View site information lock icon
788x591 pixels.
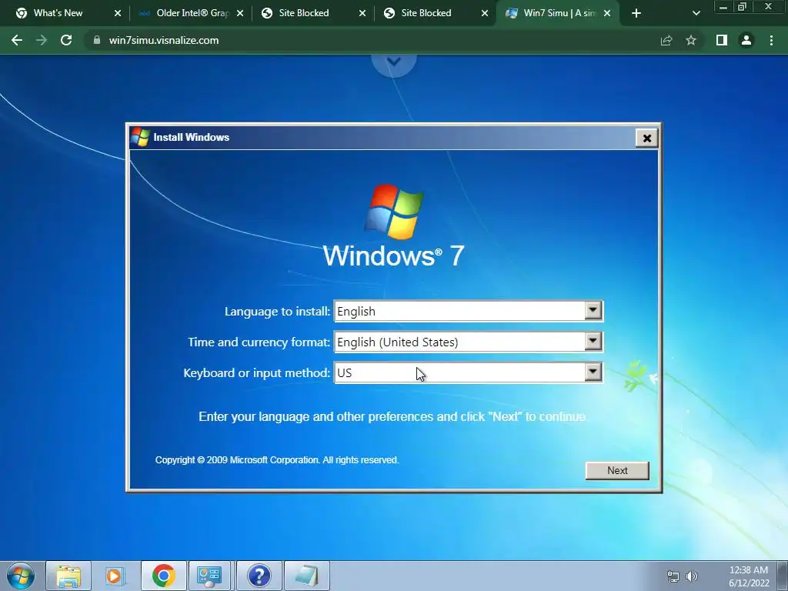[97, 40]
